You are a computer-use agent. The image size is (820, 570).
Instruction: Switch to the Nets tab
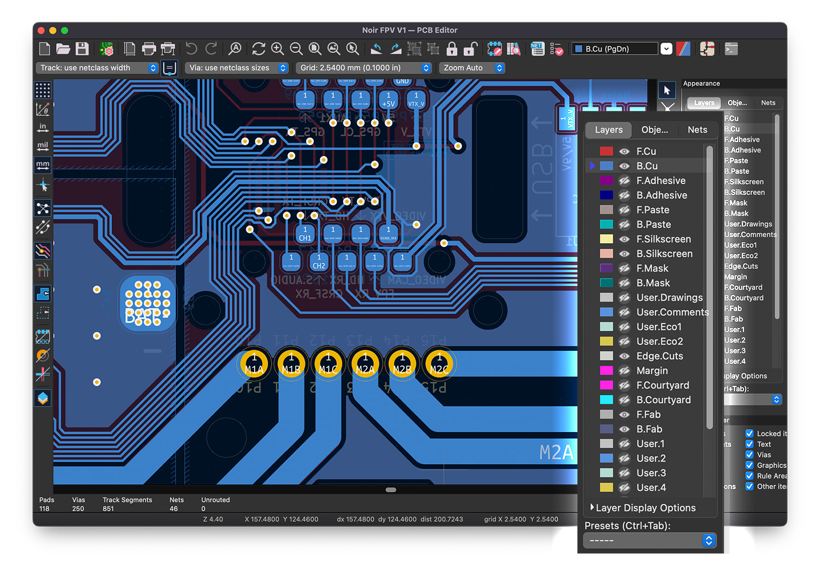tap(697, 130)
